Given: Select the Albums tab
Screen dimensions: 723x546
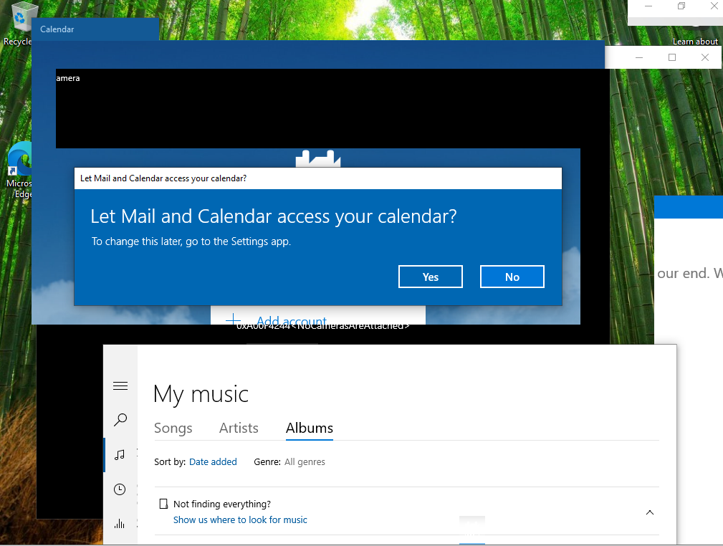Looking at the screenshot, I should tap(310, 428).
